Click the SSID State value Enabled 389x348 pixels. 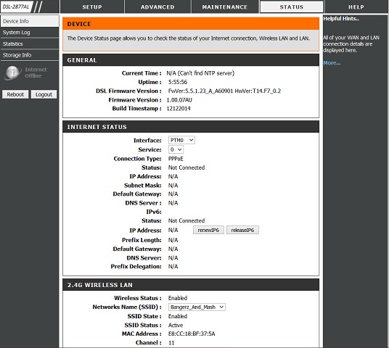point(178,316)
